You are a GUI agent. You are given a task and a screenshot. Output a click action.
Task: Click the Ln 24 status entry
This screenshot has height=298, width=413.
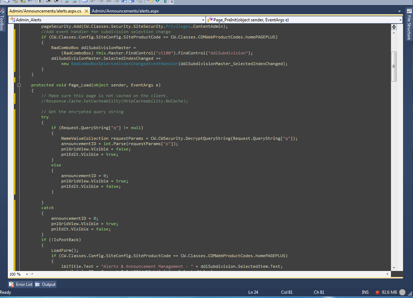coord(253,292)
